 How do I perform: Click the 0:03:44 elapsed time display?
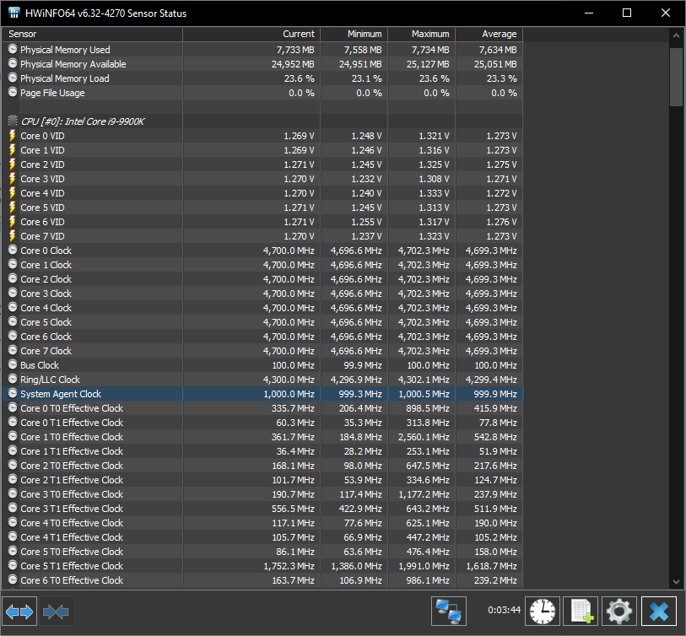click(x=504, y=610)
